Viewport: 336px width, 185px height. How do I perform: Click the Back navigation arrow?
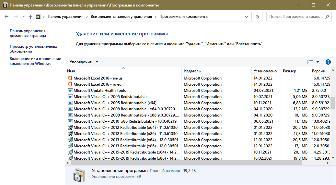coord(6,17)
